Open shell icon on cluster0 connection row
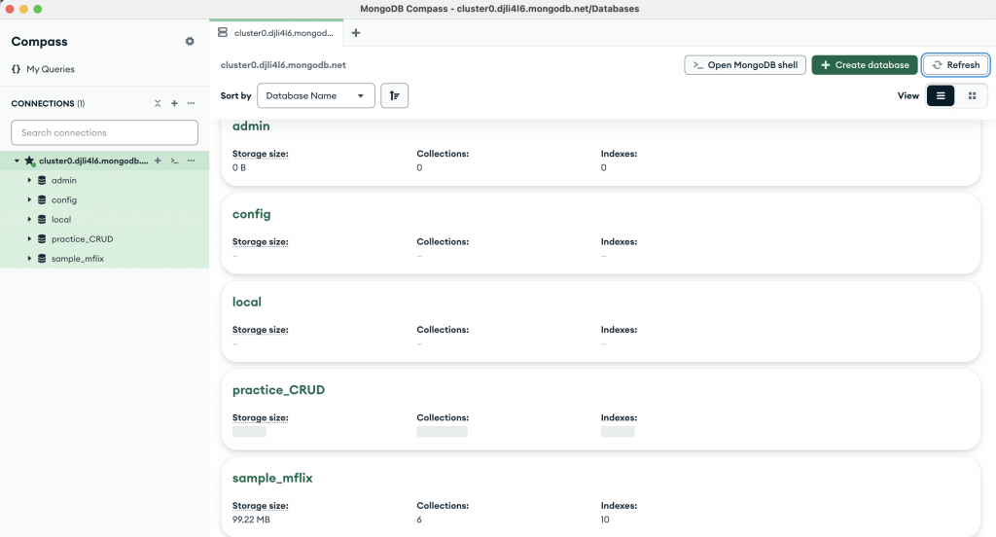This screenshot has height=537, width=996. [x=174, y=161]
